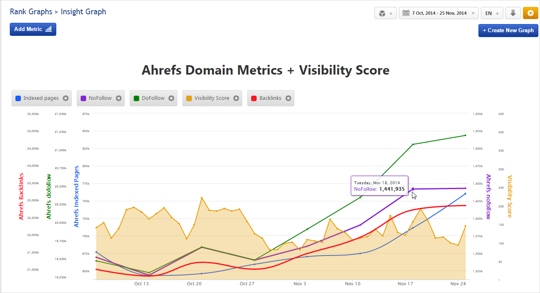The image size is (540, 293).
Task: Click the Visibility Score axis label
Action: coord(509,196)
